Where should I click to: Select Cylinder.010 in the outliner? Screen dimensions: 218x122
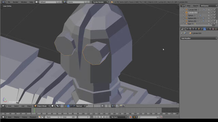pos(192,13)
